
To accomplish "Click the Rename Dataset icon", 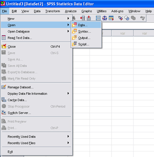I will click(4, 87).
